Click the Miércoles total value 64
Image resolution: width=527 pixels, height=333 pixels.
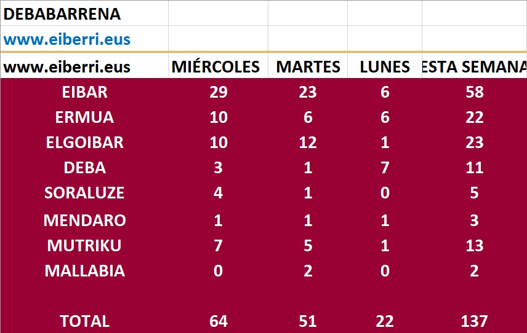[x=218, y=321]
